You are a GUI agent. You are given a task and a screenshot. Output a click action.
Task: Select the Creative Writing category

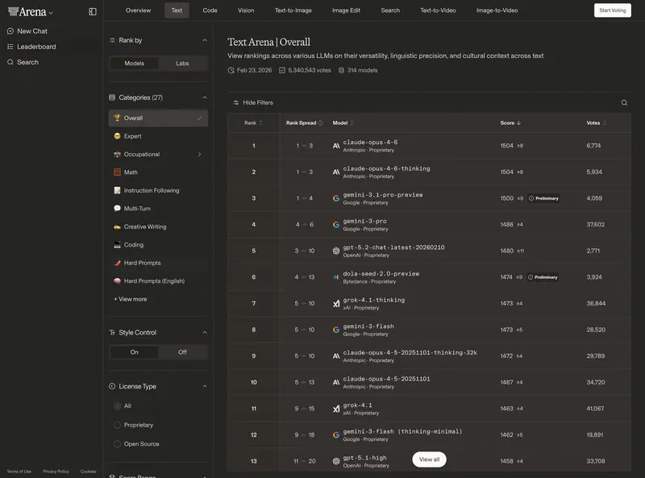(x=145, y=227)
